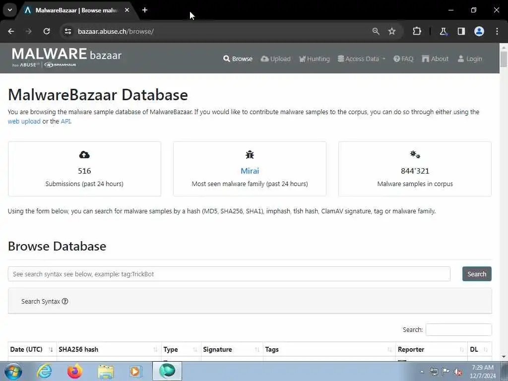Launch Internet Explorer from taskbar
The width and height of the screenshot is (508, 381).
click(44, 371)
